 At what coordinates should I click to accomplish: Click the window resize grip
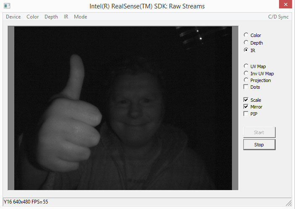[x=289, y=203]
